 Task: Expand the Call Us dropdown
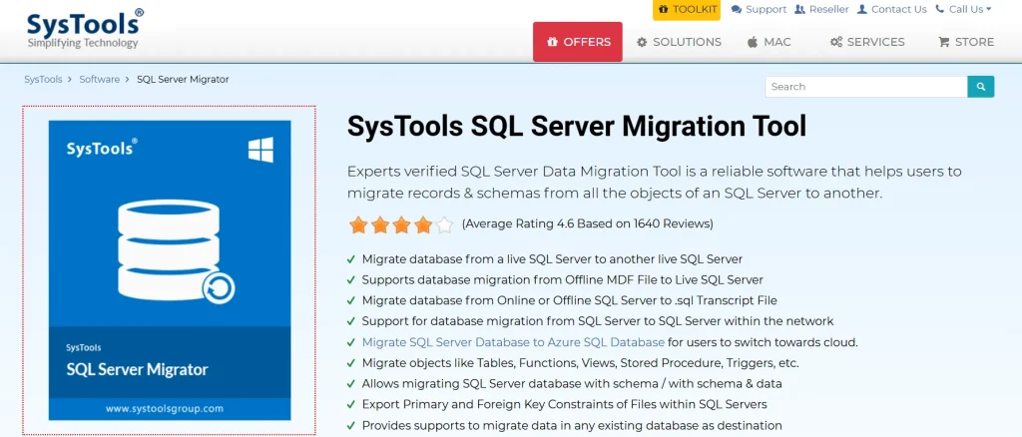tap(970, 10)
